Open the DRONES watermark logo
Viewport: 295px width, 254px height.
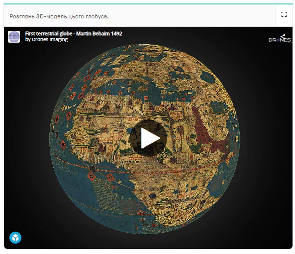click(x=280, y=40)
